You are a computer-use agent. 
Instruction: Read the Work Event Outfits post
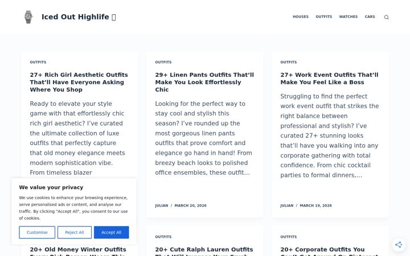click(329, 79)
